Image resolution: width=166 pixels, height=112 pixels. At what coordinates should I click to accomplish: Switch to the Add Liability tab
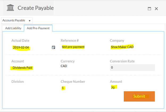[13, 28]
